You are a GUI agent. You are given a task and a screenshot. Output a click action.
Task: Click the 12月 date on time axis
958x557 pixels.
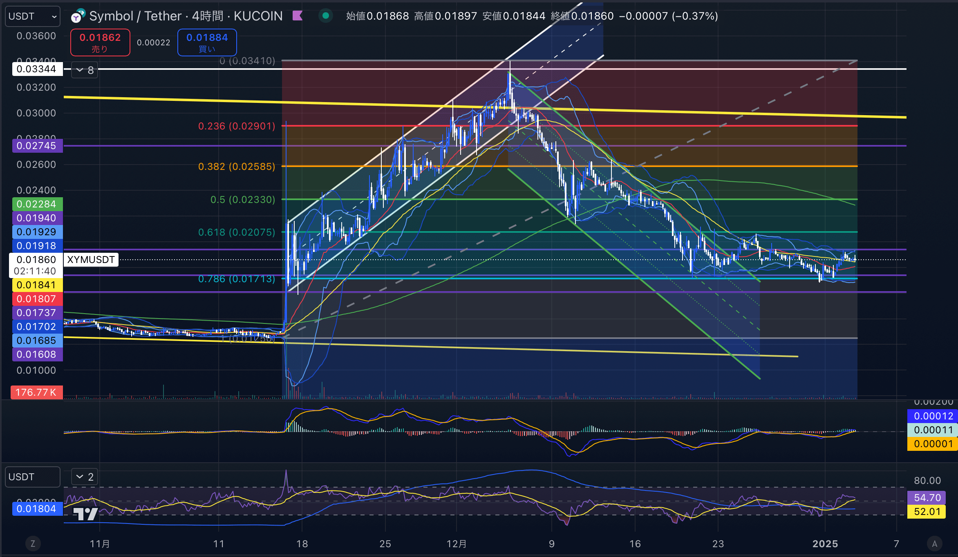coord(457,544)
